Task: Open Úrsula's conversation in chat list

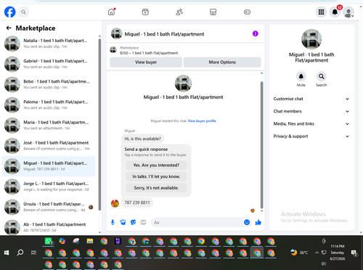Action: pyautogui.click(x=49, y=207)
